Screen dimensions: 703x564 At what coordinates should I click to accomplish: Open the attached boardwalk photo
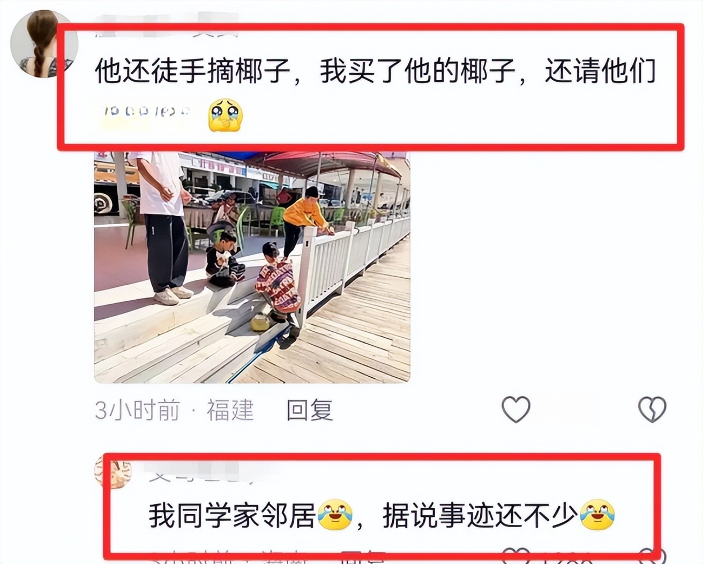click(252, 267)
